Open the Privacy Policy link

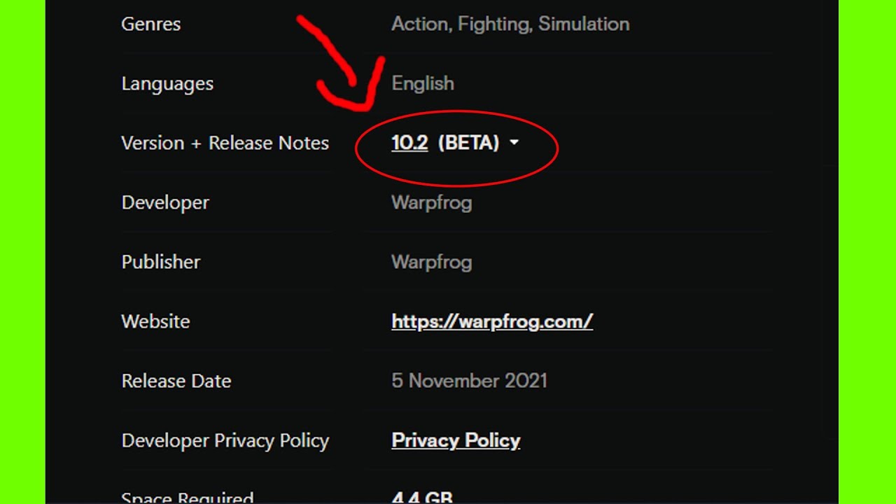click(x=456, y=440)
